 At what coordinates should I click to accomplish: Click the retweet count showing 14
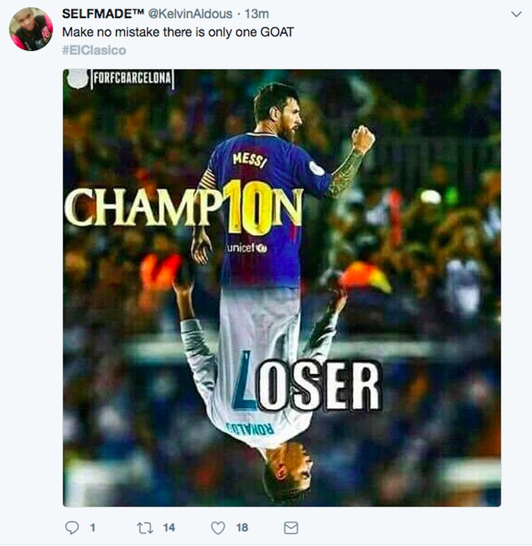169,527
